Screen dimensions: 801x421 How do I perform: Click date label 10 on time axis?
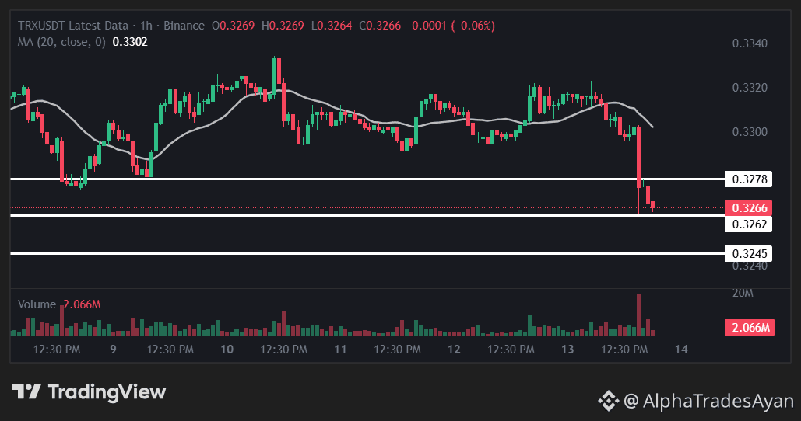point(227,350)
